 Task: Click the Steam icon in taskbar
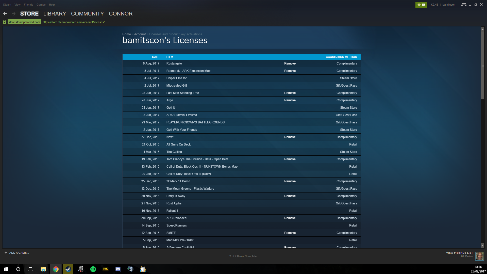(68, 269)
